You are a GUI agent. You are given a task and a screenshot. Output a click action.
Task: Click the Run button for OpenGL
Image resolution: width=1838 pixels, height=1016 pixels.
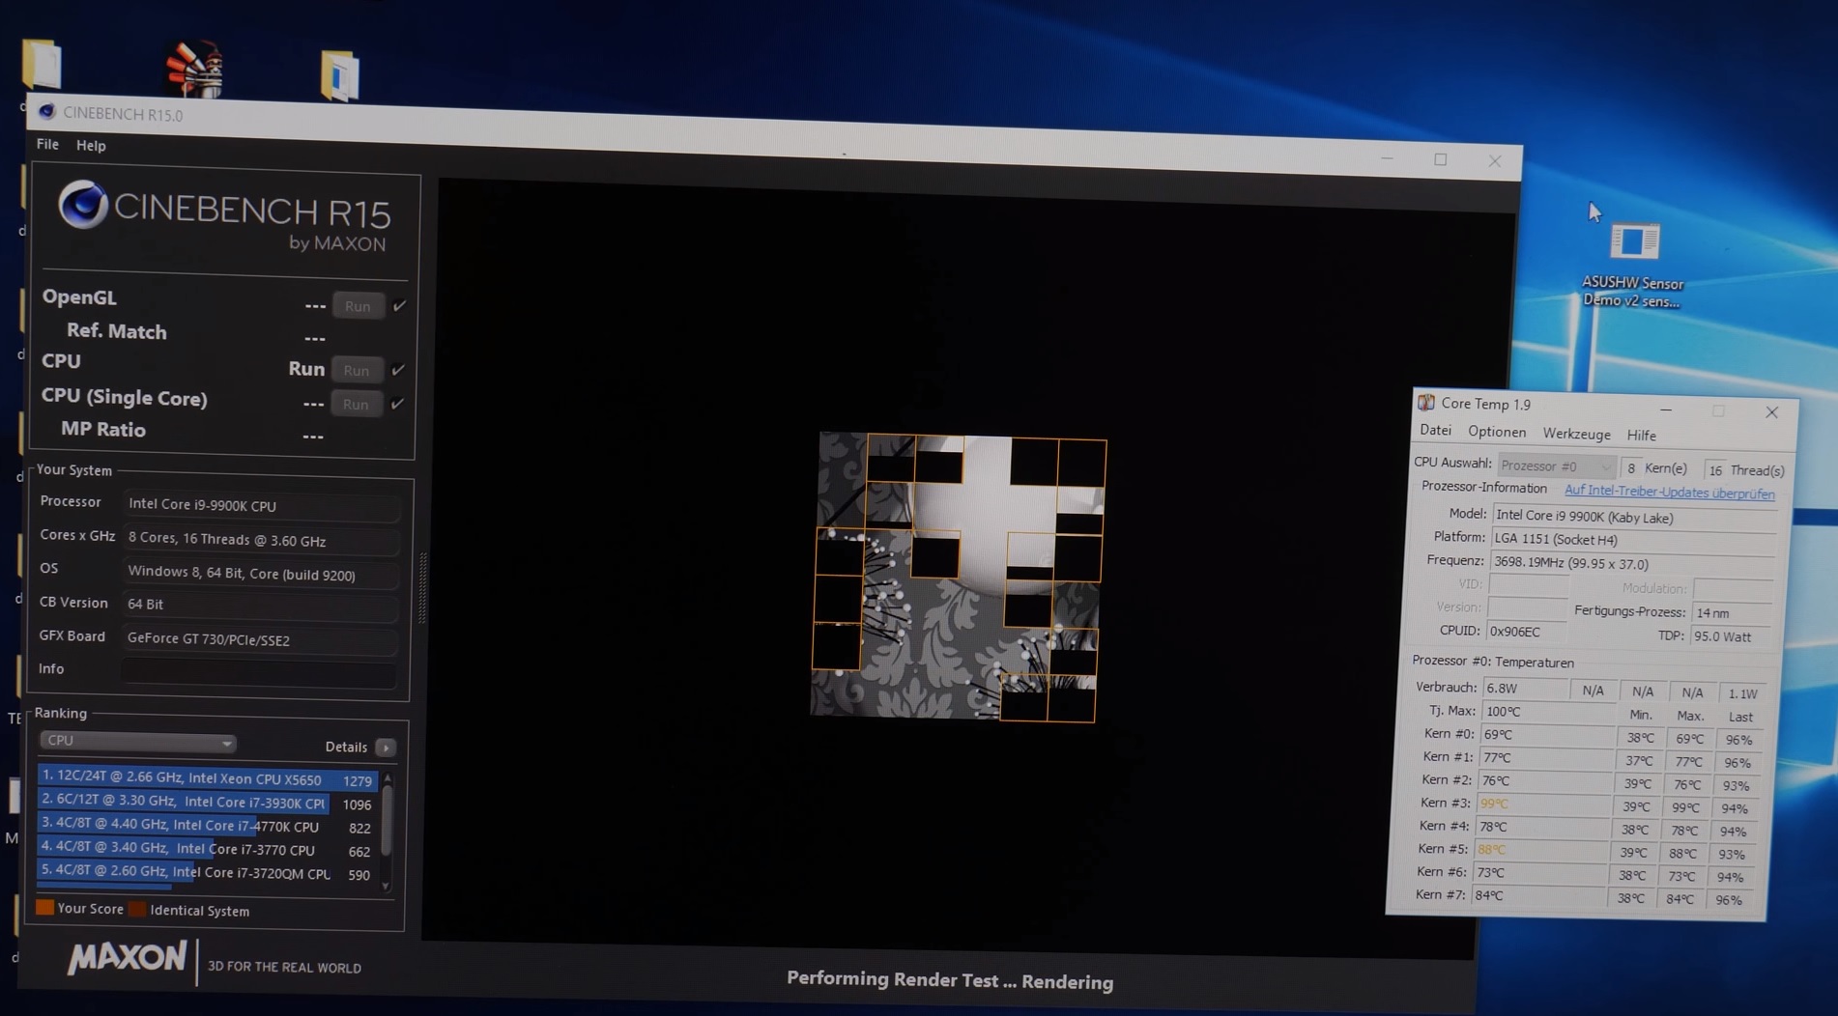point(358,306)
